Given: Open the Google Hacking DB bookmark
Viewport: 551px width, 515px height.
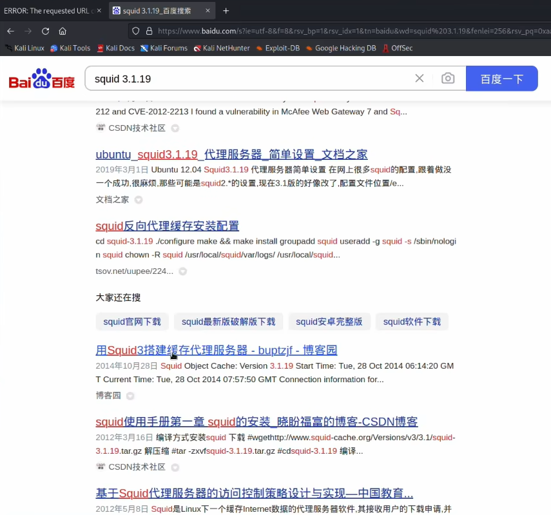Looking at the screenshot, I should click(x=341, y=48).
